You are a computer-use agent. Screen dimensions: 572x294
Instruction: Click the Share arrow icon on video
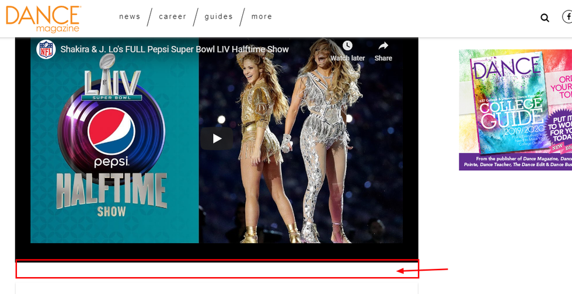[383, 45]
